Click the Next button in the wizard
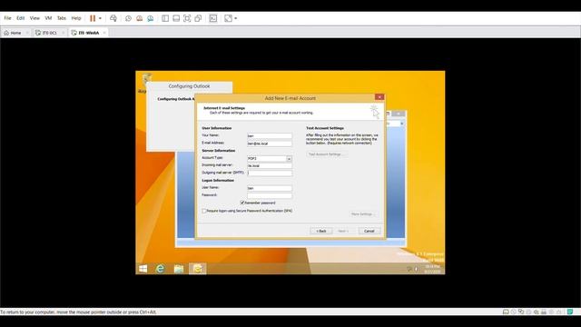581x327 pixels. pyautogui.click(x=343, y=231)
